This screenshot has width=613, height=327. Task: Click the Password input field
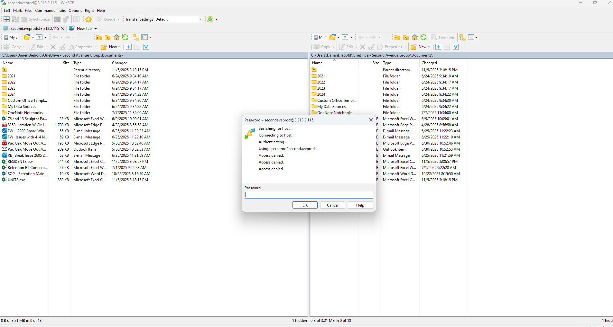click(x=309, y=195)
